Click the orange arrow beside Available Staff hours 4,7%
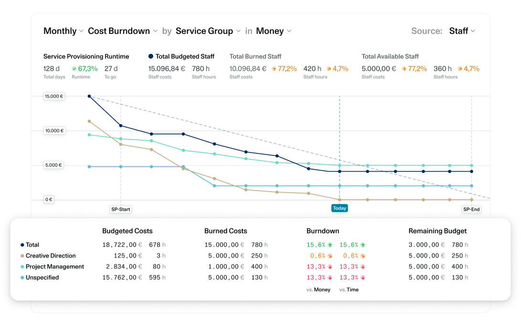 (460, 69)
